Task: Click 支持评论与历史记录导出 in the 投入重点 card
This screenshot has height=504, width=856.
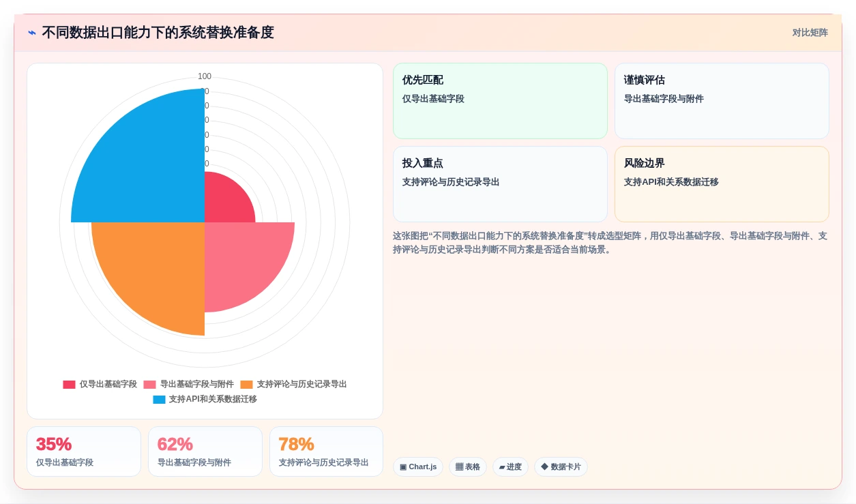Action: tap(451, 182)
